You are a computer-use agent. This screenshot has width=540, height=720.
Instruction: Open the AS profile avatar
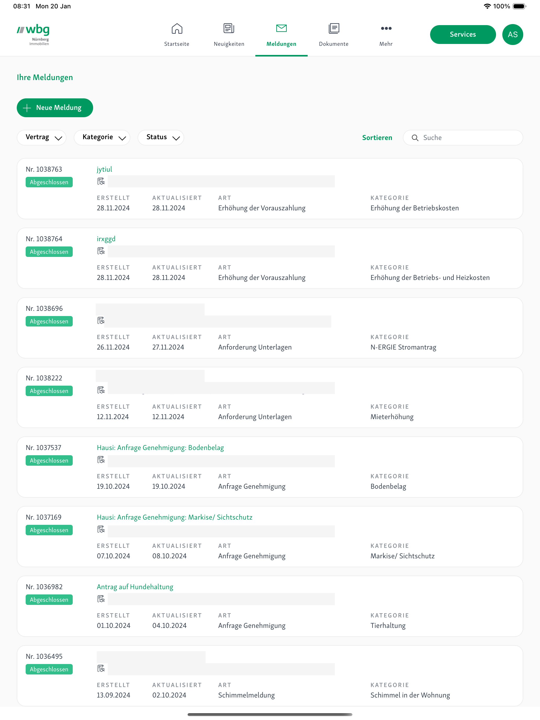tap(512, 35)
